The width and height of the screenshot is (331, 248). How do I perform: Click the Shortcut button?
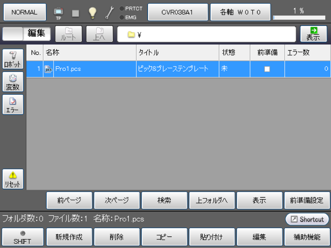click(x=307, y=219)
